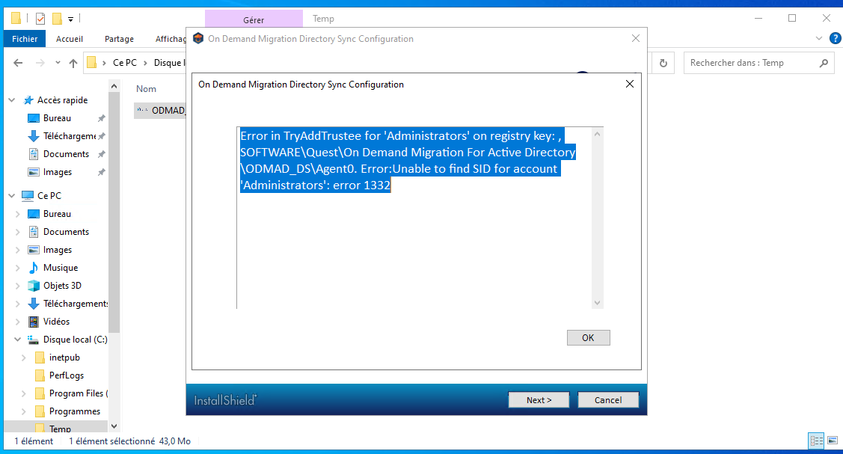This screenshot has width=843, height=454.
Task: Refresh the Explorer folder view
Action: (x=663, y=63)
